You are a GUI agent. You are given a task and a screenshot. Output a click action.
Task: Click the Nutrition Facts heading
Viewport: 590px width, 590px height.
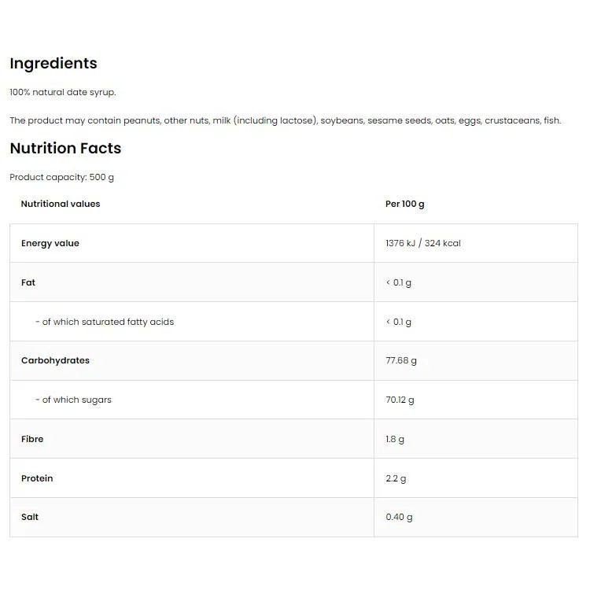point(65,148)
